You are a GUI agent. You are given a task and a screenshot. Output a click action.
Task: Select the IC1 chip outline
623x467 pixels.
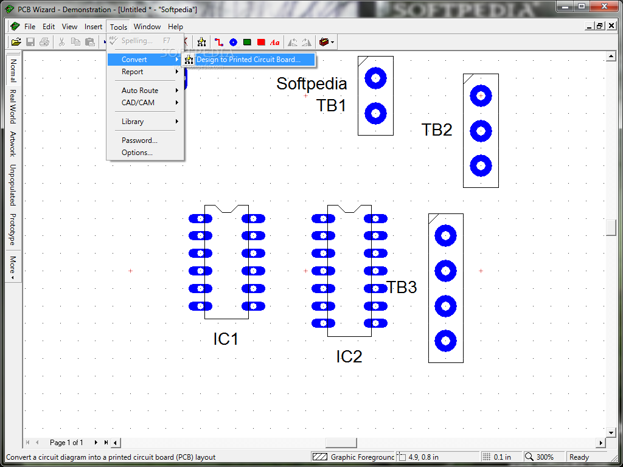226,262
